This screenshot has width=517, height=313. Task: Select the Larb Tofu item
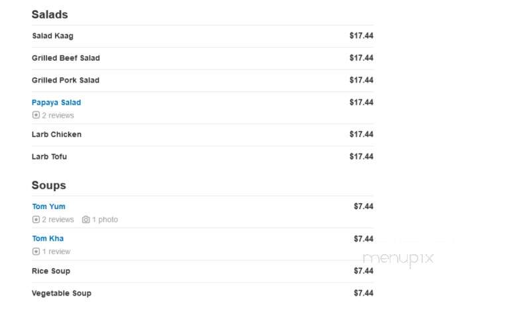point(202,157)
